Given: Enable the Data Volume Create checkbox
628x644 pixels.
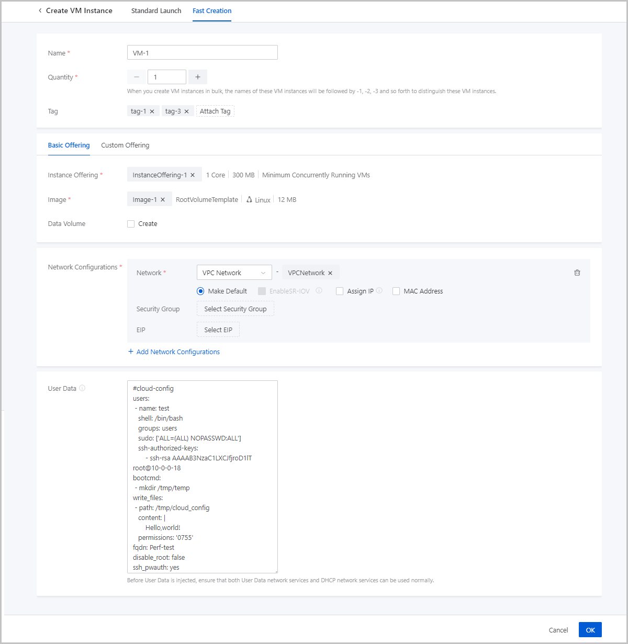Looking at the screenshot, I should (x=131, y=224).
